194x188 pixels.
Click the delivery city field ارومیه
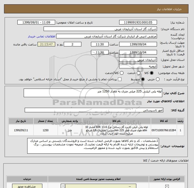click(x=138, y=66)
